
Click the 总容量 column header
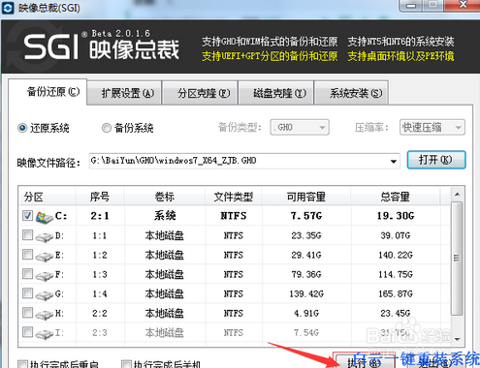(x=396, y=197)
